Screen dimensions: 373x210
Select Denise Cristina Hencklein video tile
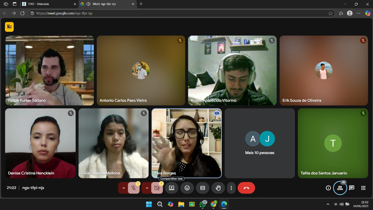tap(40, 143)
